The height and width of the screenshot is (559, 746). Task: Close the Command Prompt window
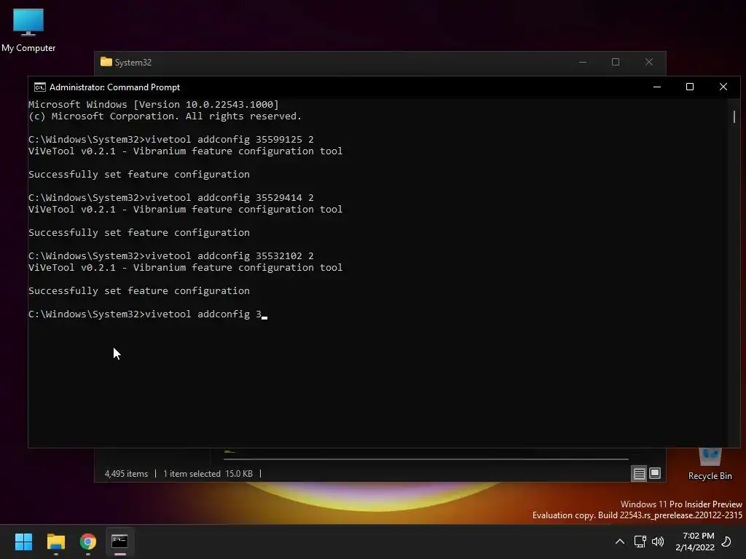[723, 87]
